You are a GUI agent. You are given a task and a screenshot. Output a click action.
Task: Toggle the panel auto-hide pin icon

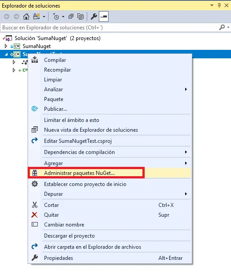(x=219, y=5)
